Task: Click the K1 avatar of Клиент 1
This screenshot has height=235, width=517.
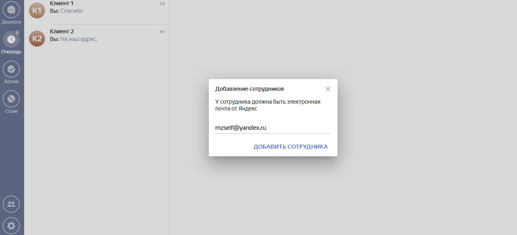Action: [37, 10]
